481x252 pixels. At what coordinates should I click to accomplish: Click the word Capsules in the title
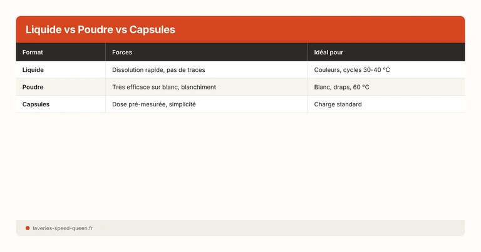[x=152, y=29]
